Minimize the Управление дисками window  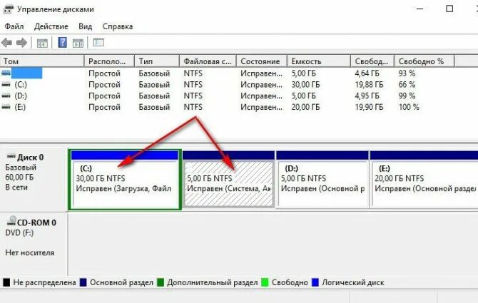point(420,9)
